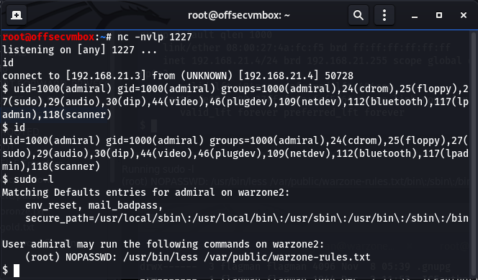The image size is (478, 280).
Task: Minimize the terminal window
Action: [415, 15]
